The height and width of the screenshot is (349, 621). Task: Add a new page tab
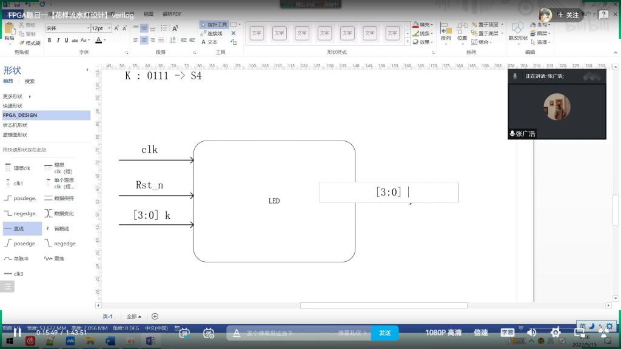(x=155, y=316)
